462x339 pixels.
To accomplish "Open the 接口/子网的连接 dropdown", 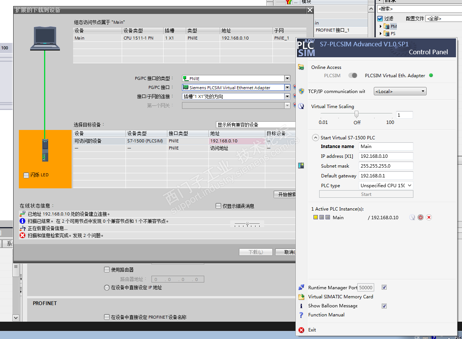I will pos(287,96).
